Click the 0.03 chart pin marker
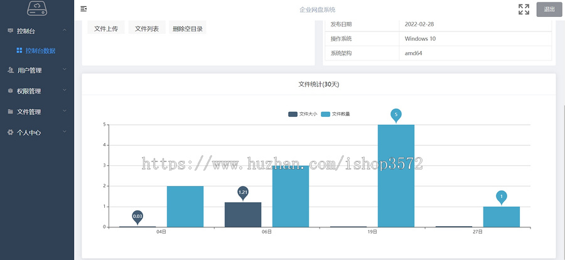 [x=137, y=217]
